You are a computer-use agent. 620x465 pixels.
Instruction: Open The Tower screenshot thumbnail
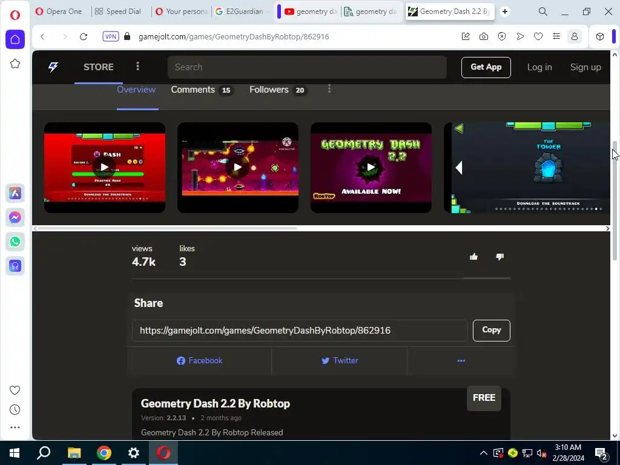[527, 167]
